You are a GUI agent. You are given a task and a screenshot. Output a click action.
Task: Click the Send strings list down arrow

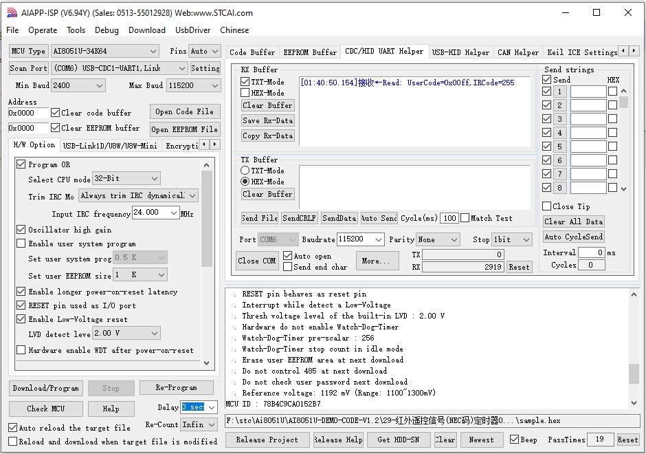point(623,189)
